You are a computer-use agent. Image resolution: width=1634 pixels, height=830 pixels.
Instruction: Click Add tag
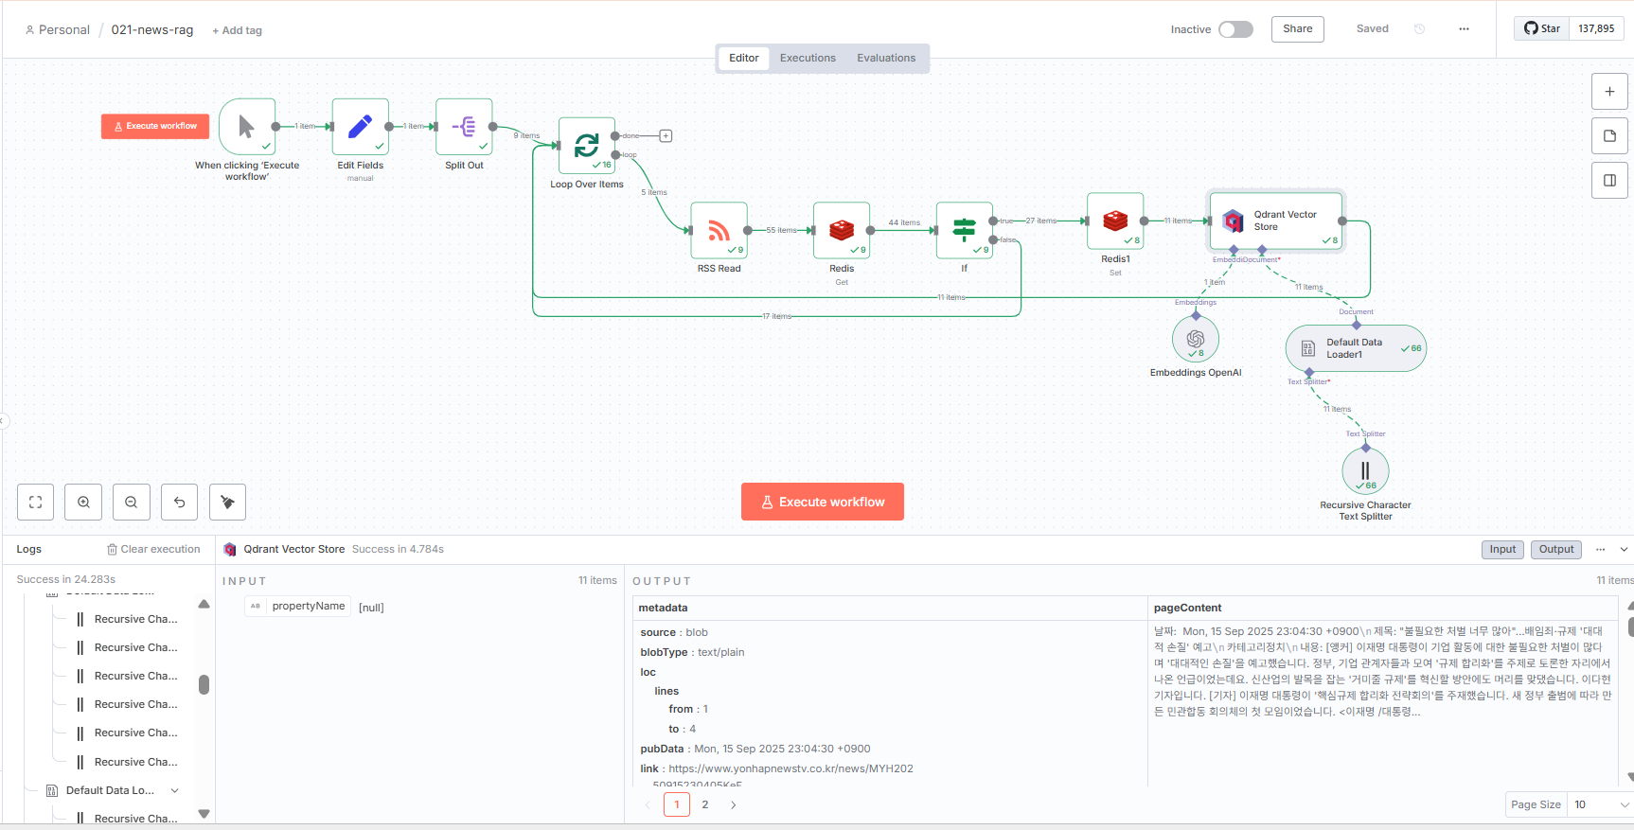(237, 30)
